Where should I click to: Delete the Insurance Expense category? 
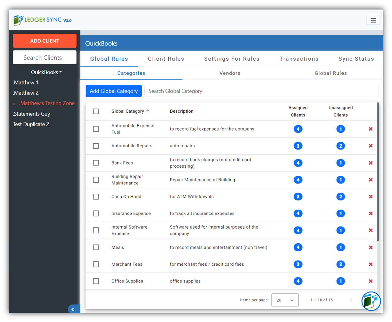pyautogui.click(x=371, y=213)
